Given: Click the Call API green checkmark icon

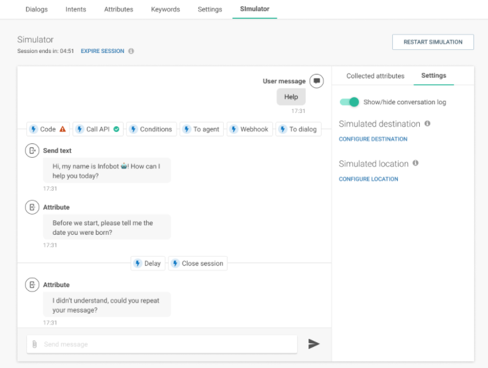Looking at the screenshot, I should coord(116,129).
